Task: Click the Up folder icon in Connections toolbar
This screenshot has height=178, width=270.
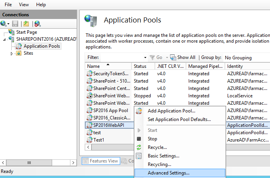Action: (26, 24)
